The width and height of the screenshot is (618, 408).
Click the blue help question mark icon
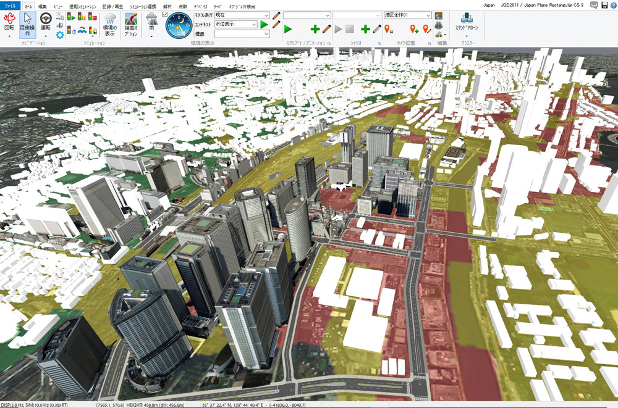tap(613, 5)
